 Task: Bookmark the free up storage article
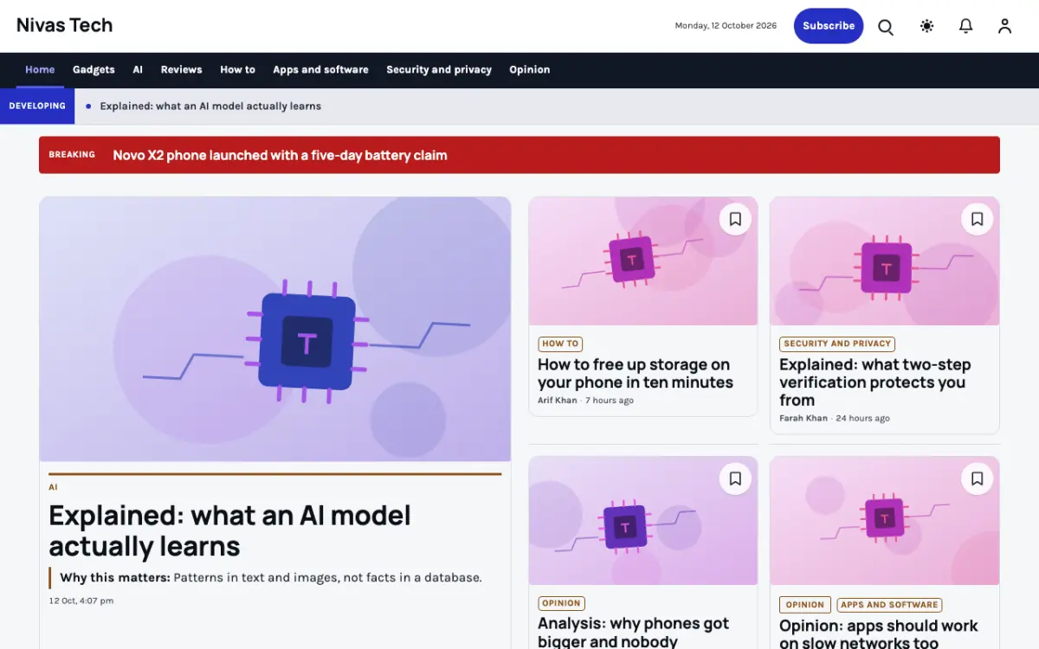[735, 219]
